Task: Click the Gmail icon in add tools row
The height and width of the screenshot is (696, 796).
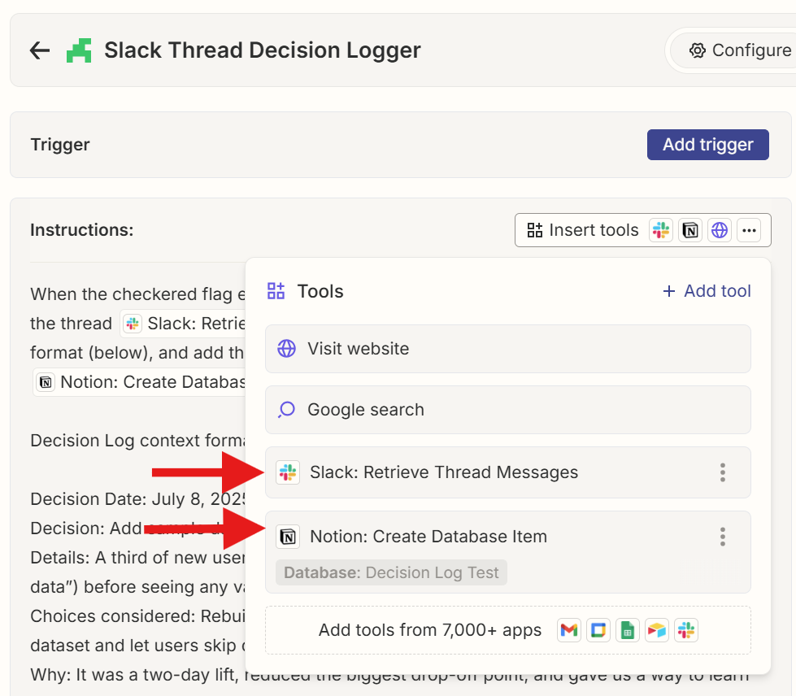Action: [x=569, y=630]
